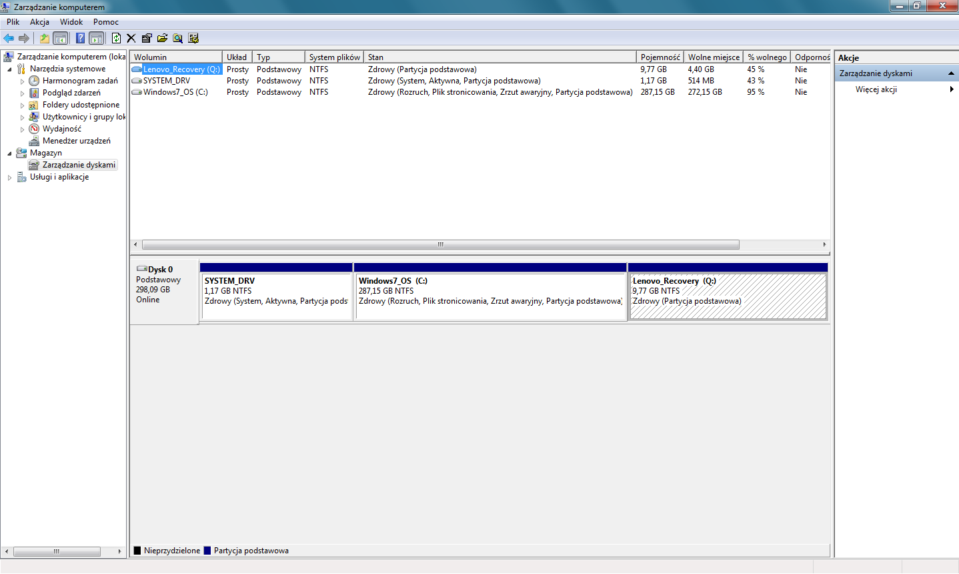Sort by the Pojemność column header
959x574 pixels.
(660, 57)
